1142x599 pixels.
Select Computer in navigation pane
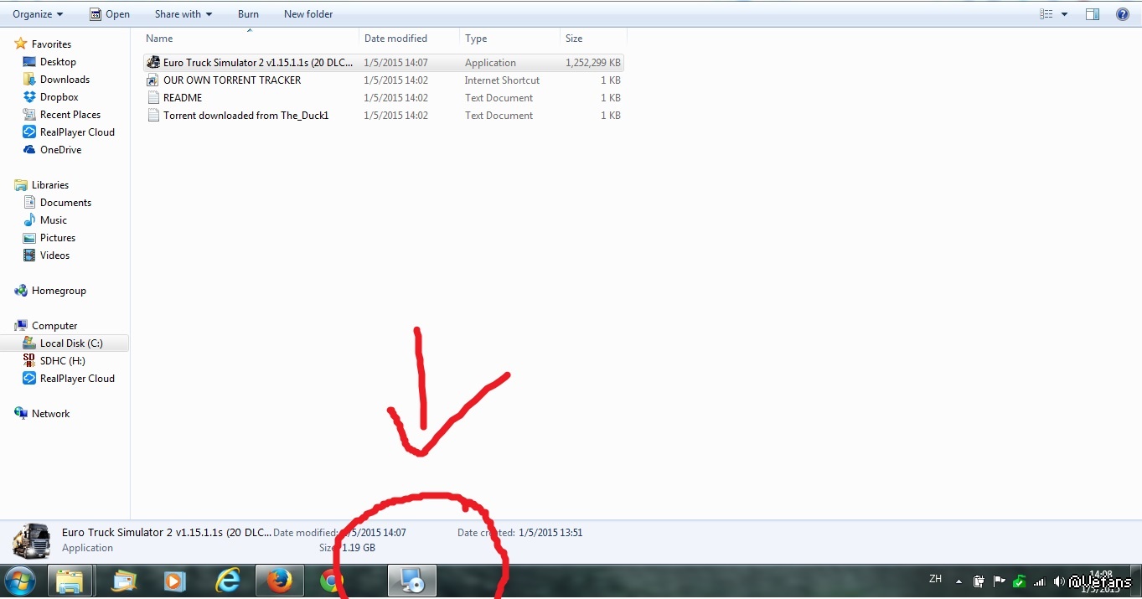pyautogui.click(x=54, y=326)
